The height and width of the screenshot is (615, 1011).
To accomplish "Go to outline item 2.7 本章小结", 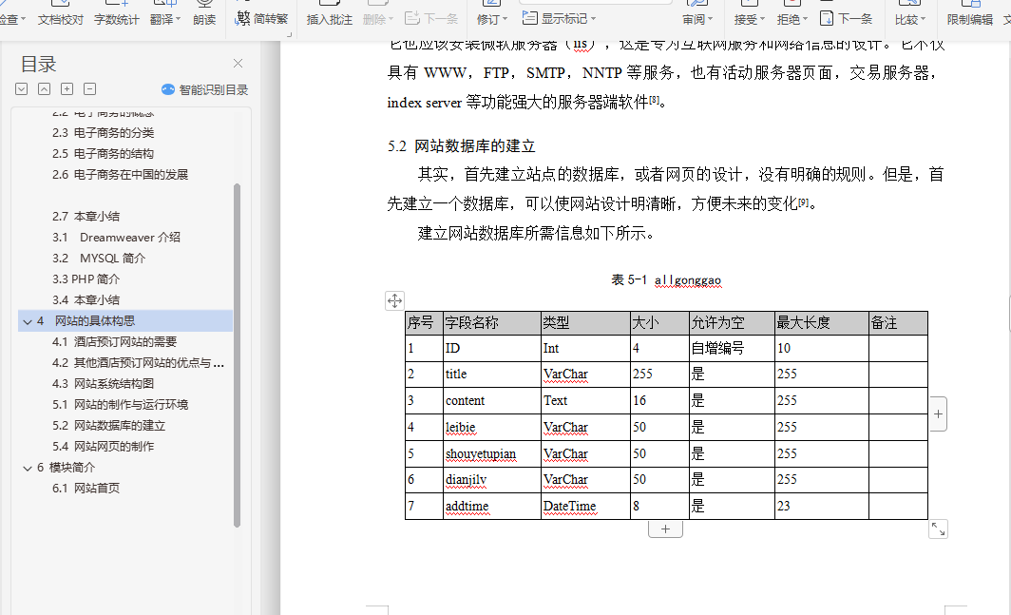I will (x=86, y=216).
